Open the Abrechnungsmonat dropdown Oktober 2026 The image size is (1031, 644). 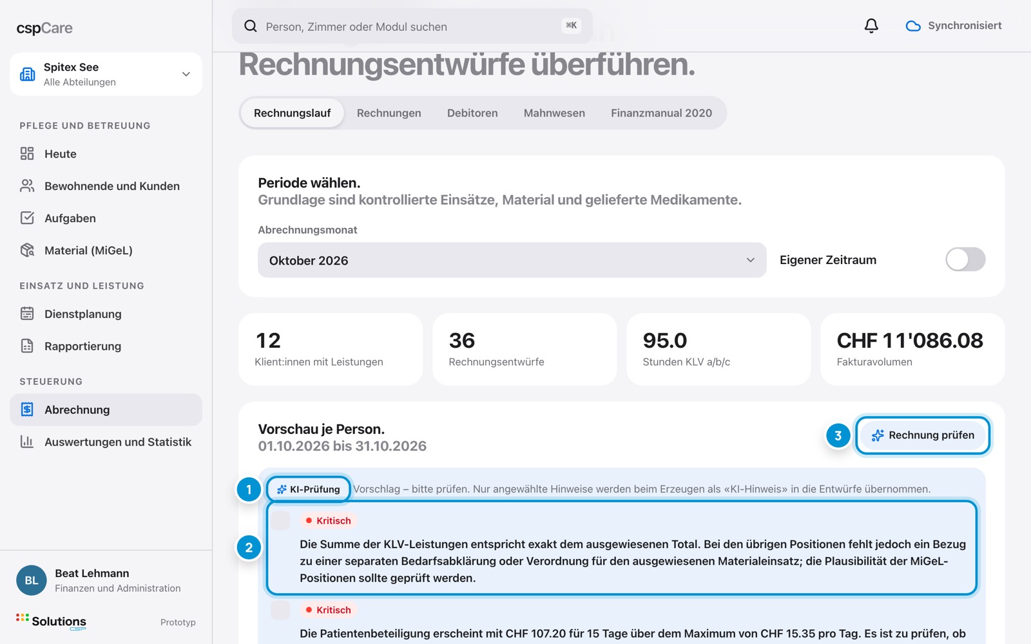[x=512, y=260]
